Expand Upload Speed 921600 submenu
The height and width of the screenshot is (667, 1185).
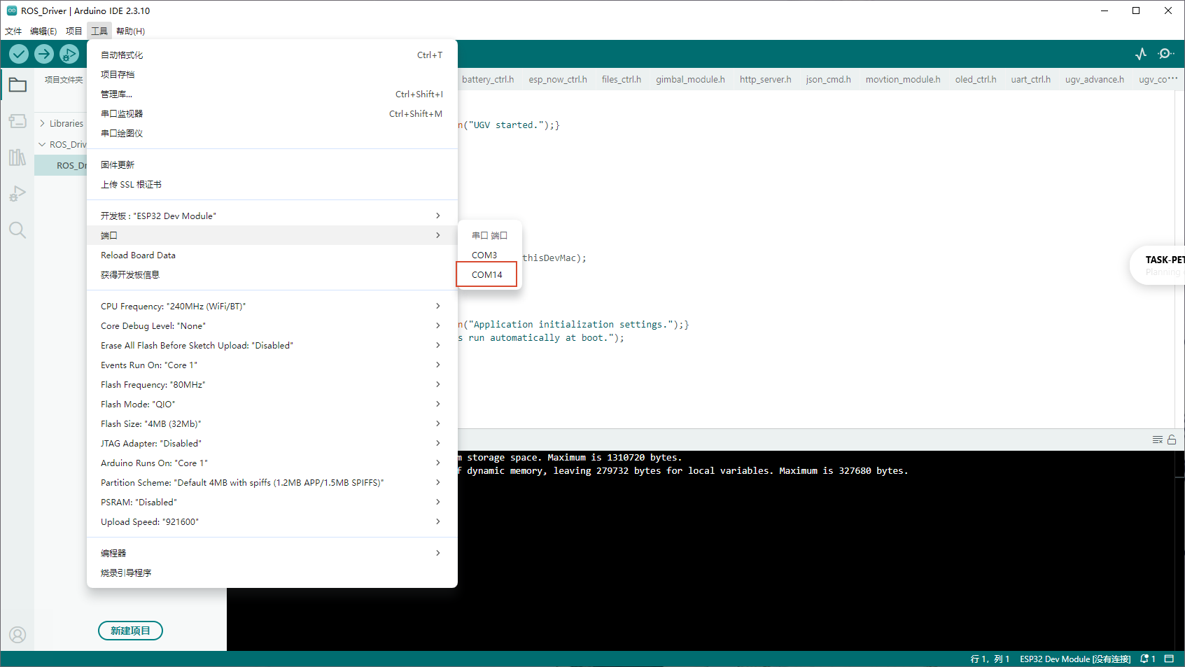pyautogui.click(x=272, y=521)
